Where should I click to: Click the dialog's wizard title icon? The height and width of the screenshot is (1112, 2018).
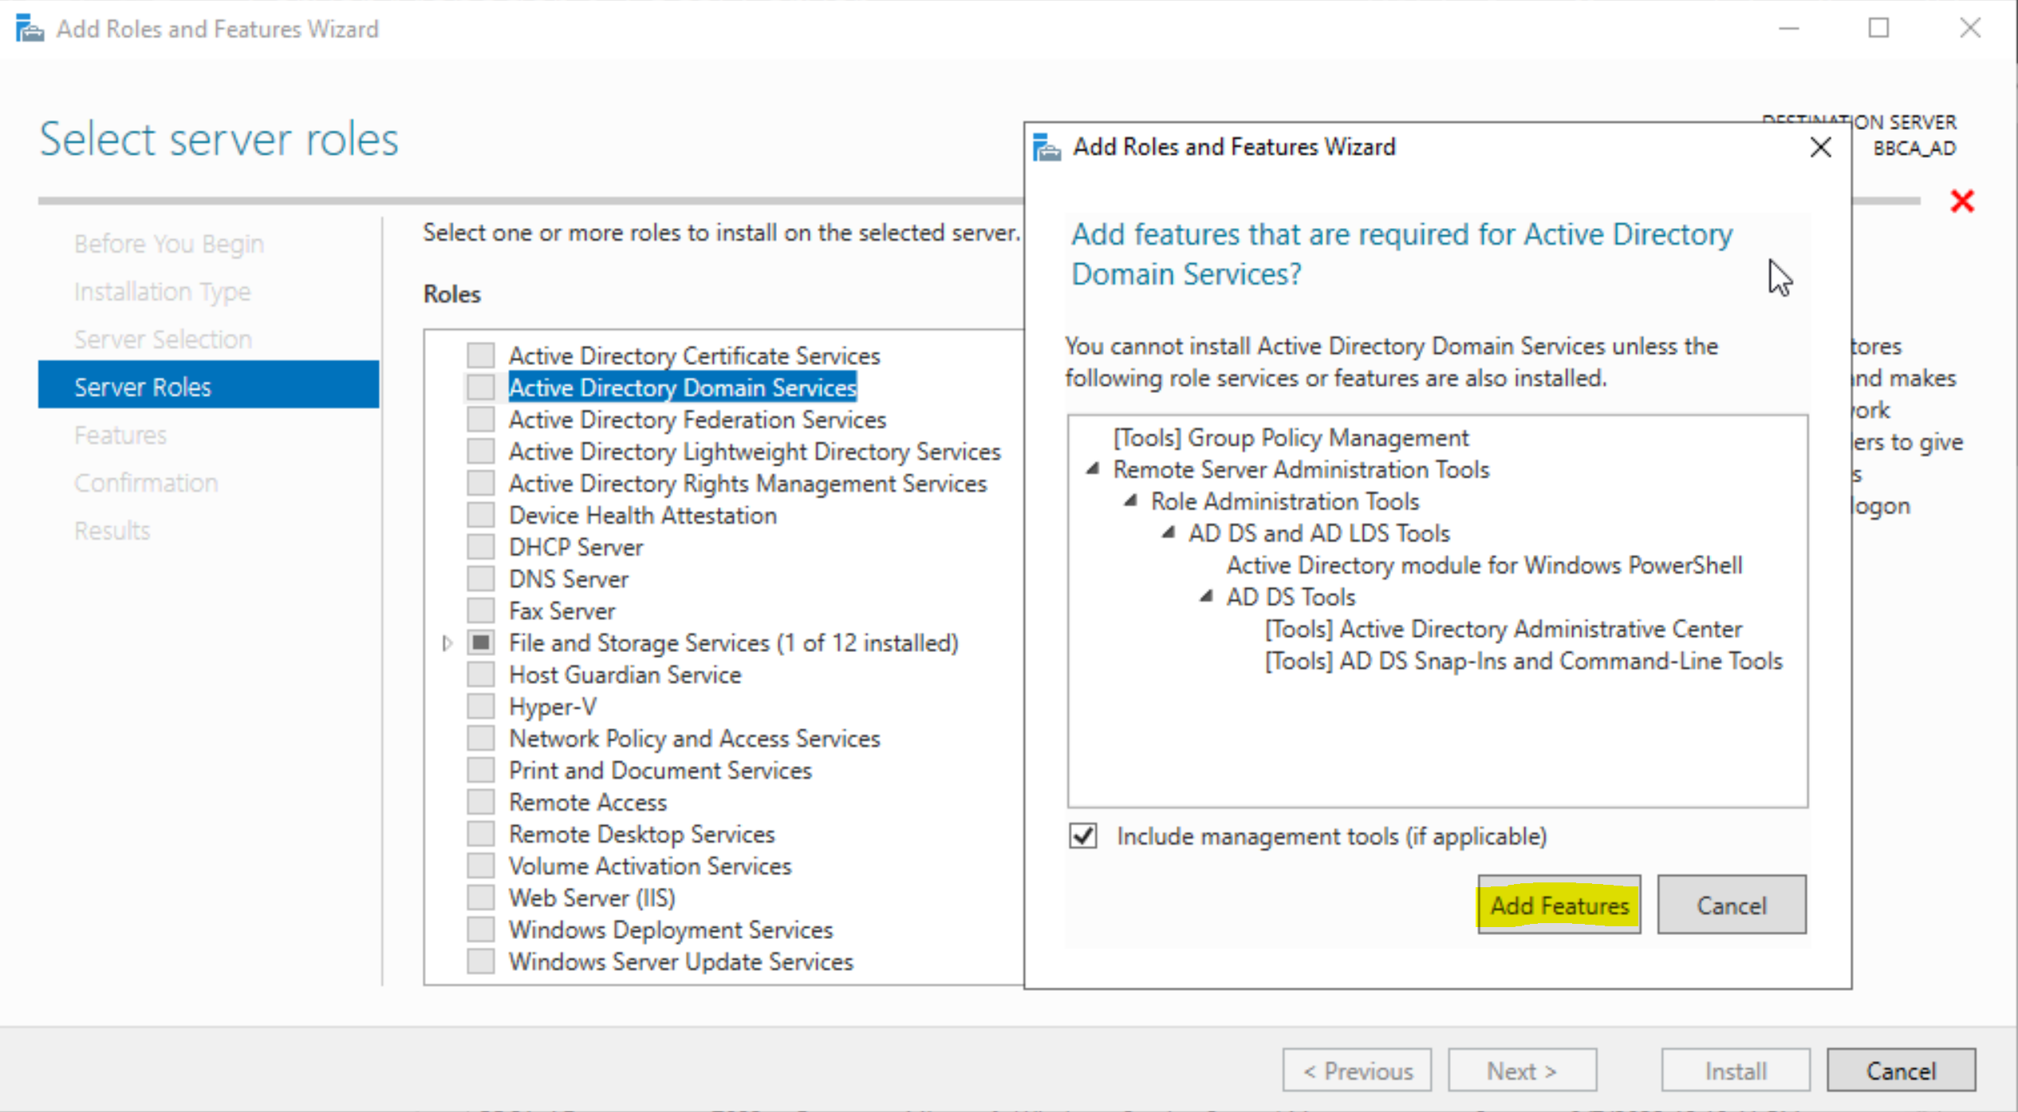1047,147
